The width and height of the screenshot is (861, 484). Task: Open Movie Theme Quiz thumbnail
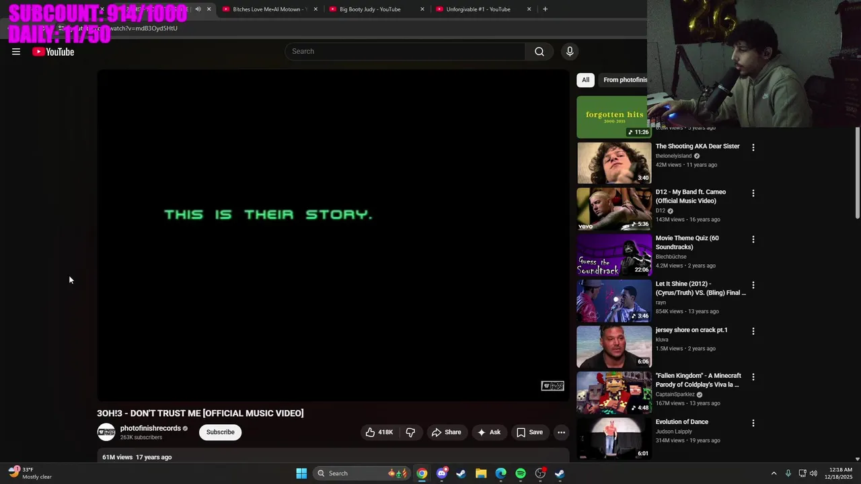click(x=614, y=255)
